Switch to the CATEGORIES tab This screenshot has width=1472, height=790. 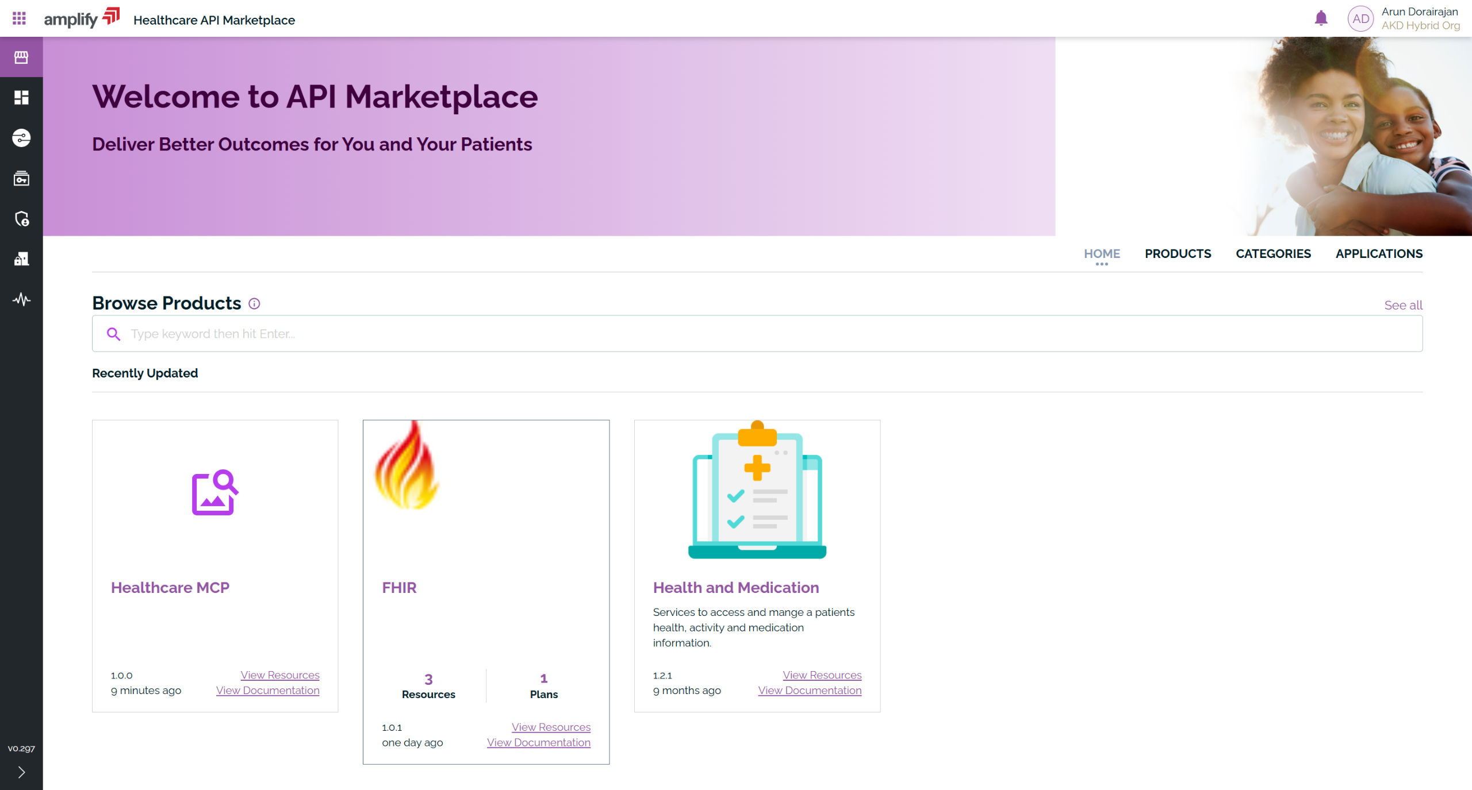pos(1272,254)
